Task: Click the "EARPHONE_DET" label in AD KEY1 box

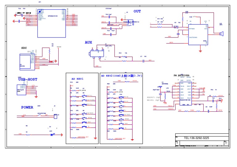Action: coord(83,137)
